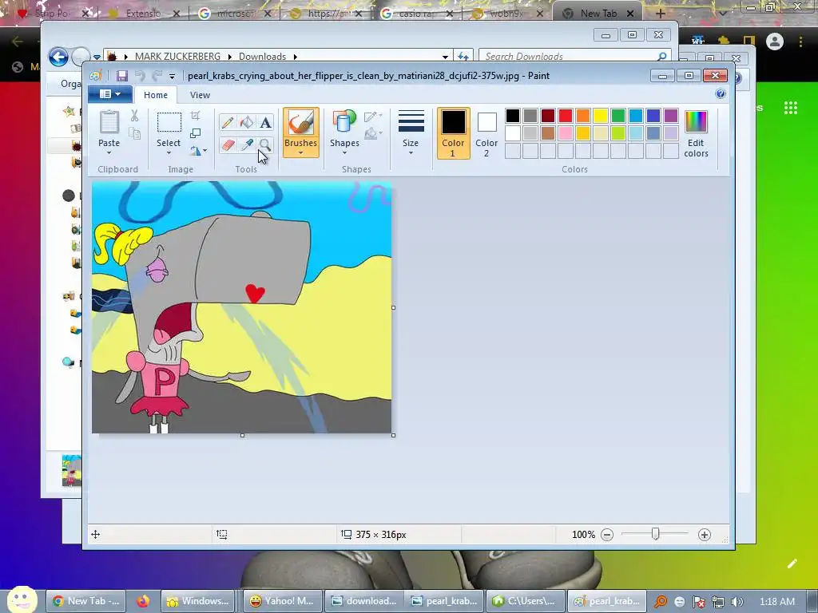This screenshot has width=818, height=613.
Task: Click the Crop icon in Image group
Action: (x=195, y=116)
